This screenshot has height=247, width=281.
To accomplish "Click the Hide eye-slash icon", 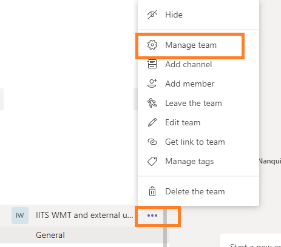I will click(152, 15).
